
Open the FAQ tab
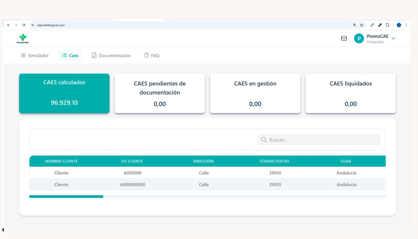pyautogui.click(x=151, y=55)
